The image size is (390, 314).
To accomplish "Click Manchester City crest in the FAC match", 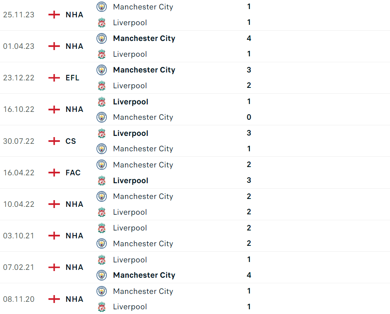I will click(x=102, y=165).
